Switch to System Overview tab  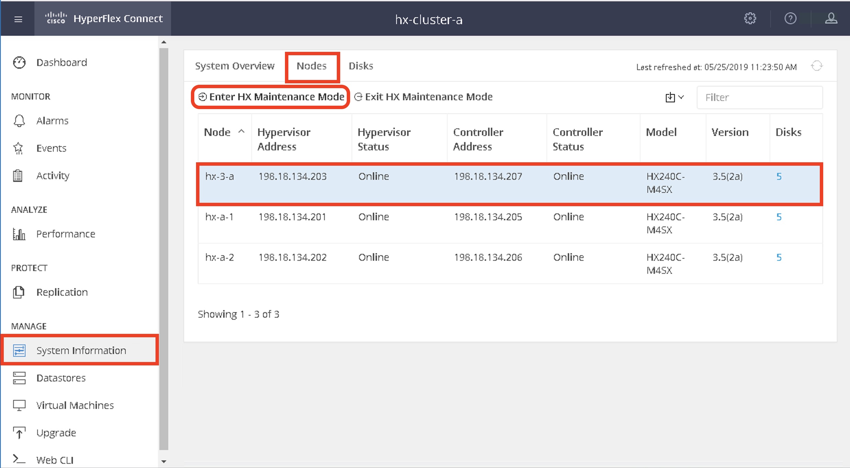[x=235, y=66]
